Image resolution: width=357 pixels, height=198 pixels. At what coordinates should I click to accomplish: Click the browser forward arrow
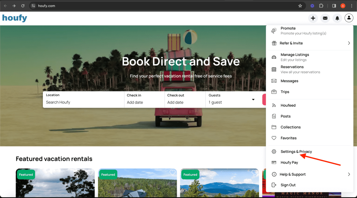tap(14, 6)
